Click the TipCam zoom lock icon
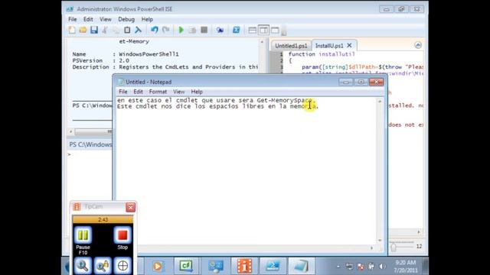The width and height of the screenshot is (490, 275). [x=103, y=266]
